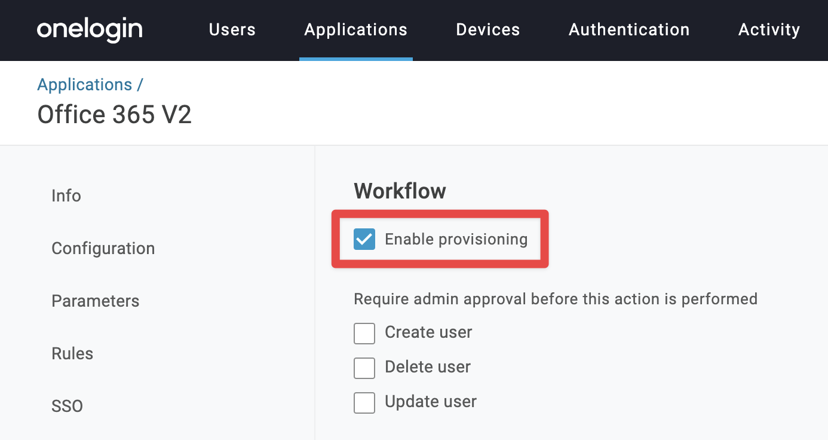Viewport: 828px width, 440px height.
Task: Open the Authentication menu
Action: pyautogui.click(x=629, y=30)
